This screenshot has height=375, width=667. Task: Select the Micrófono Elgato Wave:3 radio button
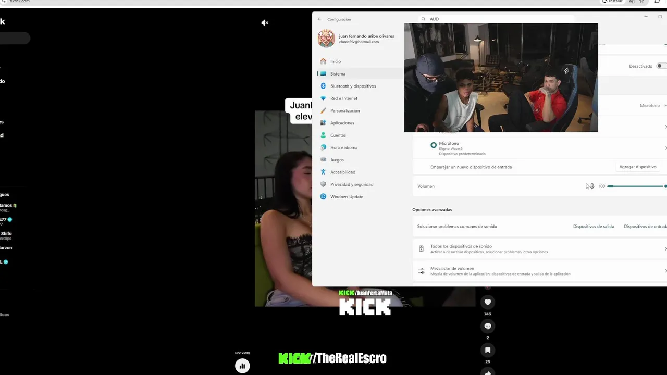[x=434, y=145]
